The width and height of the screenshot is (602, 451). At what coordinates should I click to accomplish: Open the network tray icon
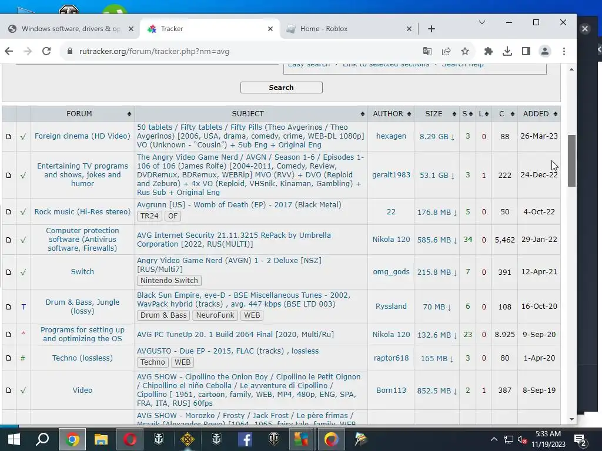[509, 439]
